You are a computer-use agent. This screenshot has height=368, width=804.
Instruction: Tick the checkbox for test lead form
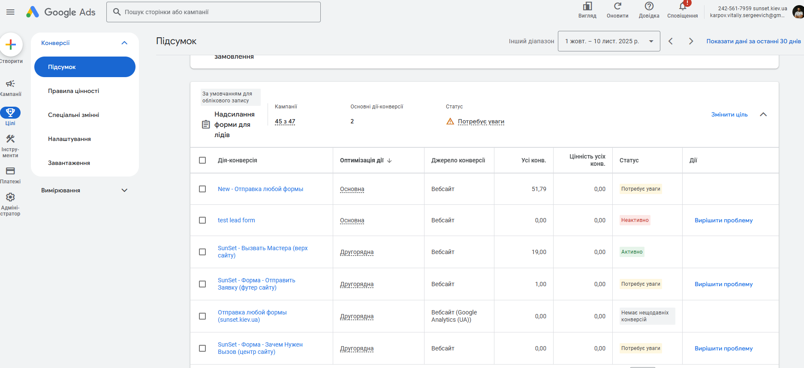(x=202, y=220)
